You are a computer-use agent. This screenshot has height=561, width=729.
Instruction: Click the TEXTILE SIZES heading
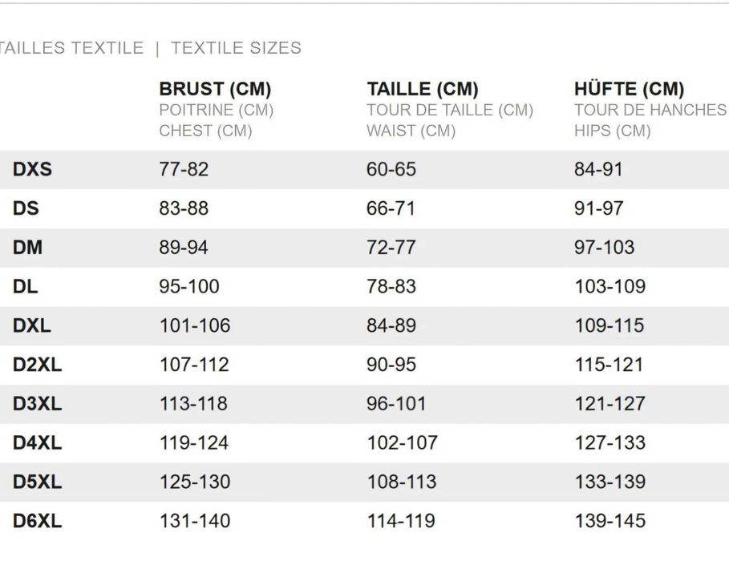tap(236, 48)
